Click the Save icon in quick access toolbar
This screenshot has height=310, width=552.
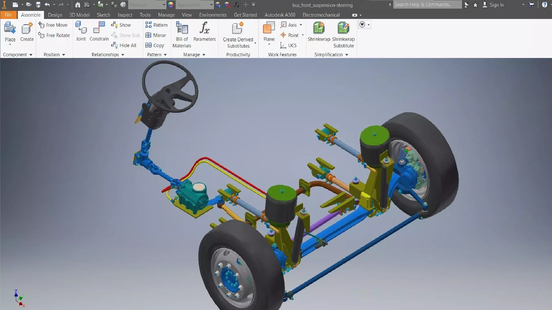(38, 5)
